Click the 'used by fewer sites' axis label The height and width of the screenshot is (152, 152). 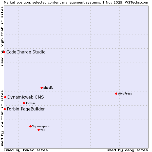(26, 150)
